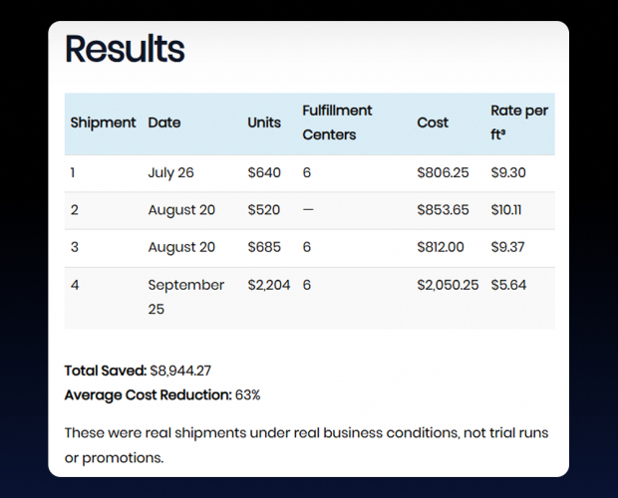Click the $640 units cell
The height and width of the screenshot is (498, 618).
tap(264, 173)
